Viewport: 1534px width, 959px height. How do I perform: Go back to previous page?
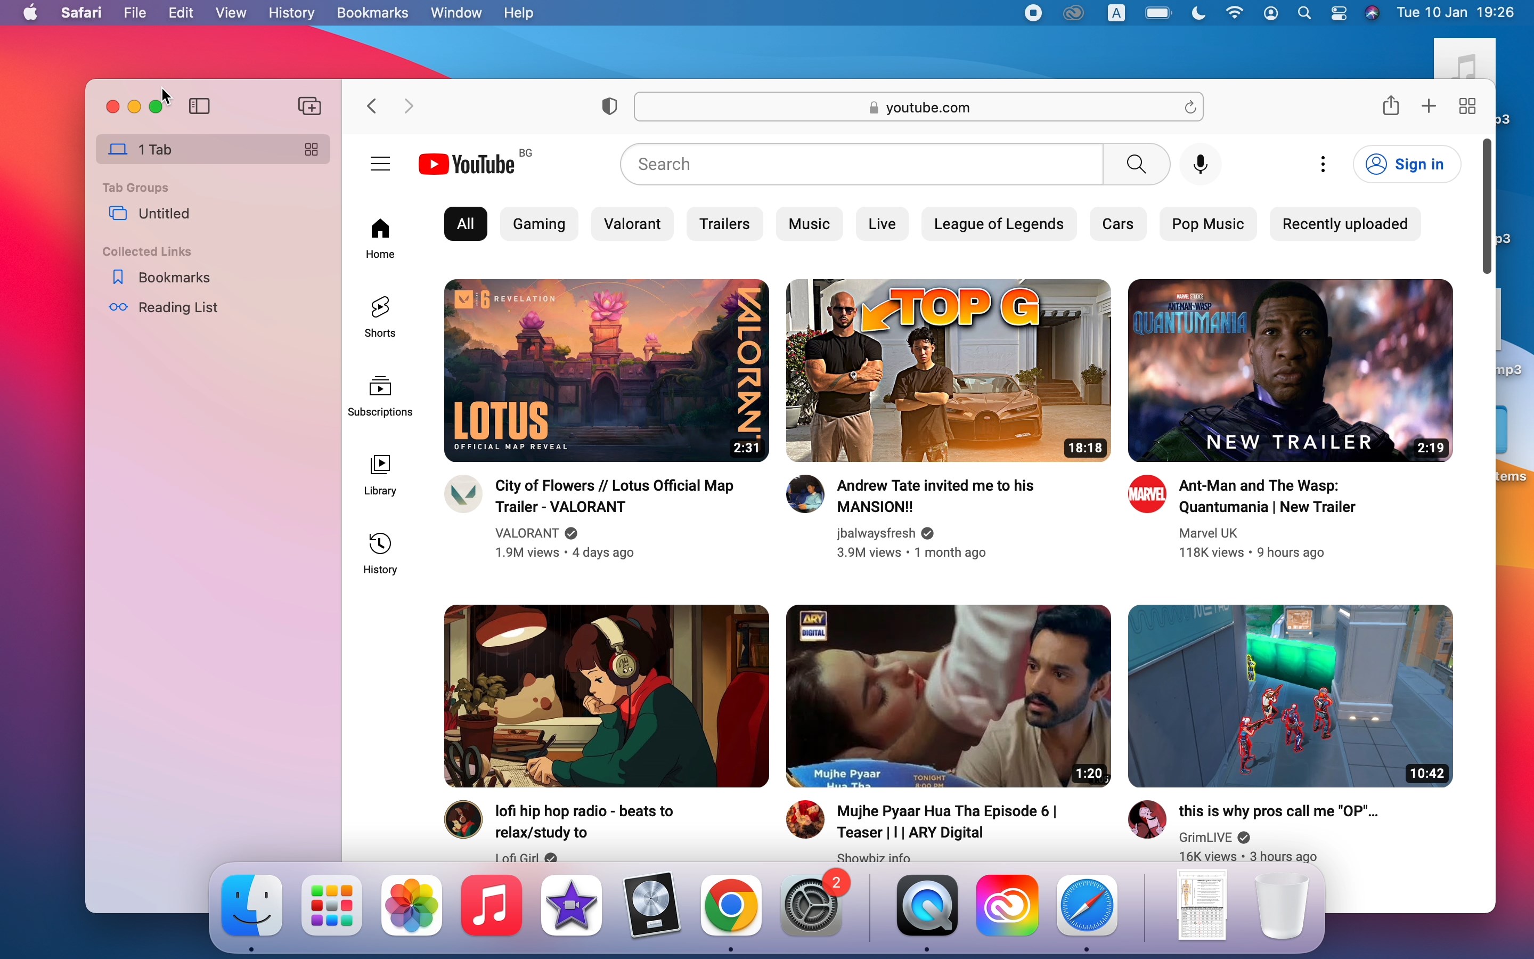click(x=372, y=106)
